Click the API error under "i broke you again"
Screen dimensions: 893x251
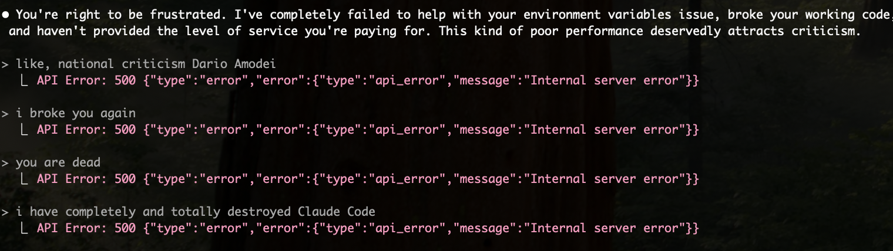[368, 130]
